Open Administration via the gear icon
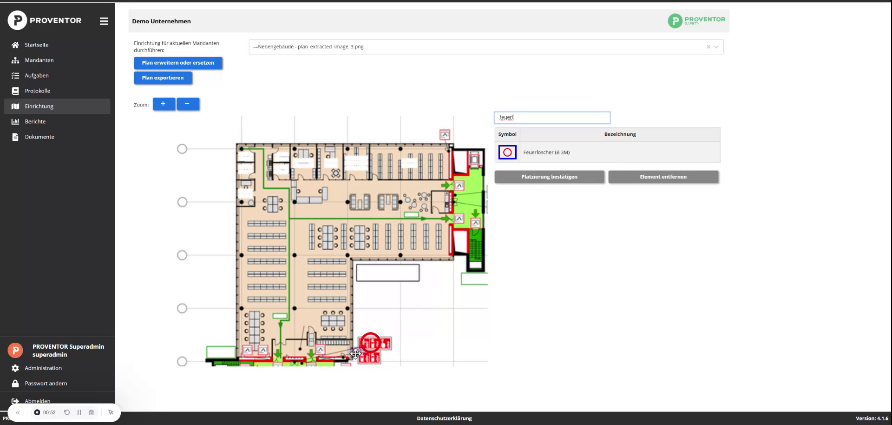The width and height of the screenshot is (892, 425). tap(15, 368)
